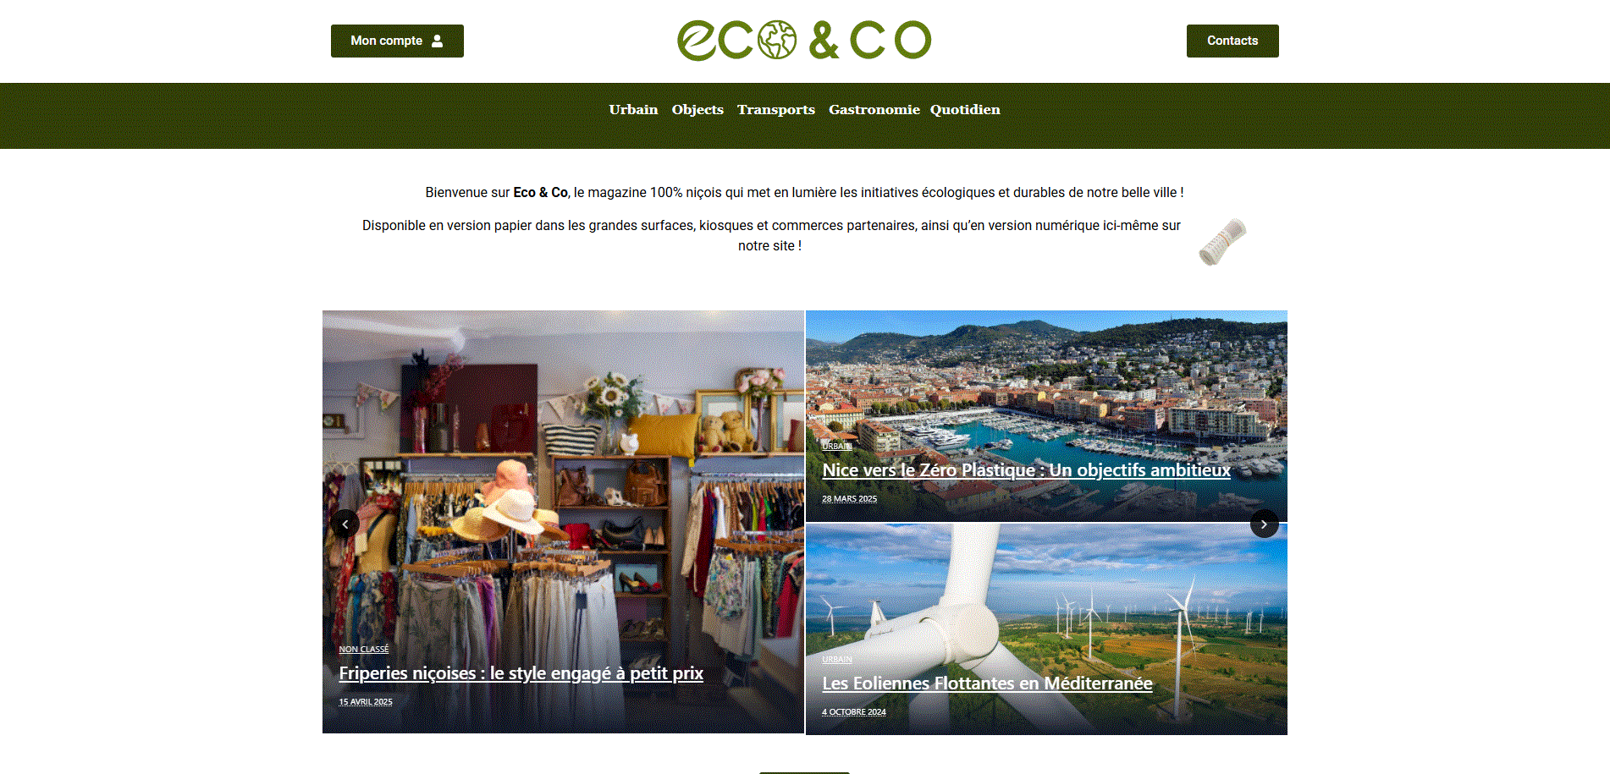Open the Contacts page
Image resolution: width=1610 pixels, height=774 pixels.
tap(1232, 41)
